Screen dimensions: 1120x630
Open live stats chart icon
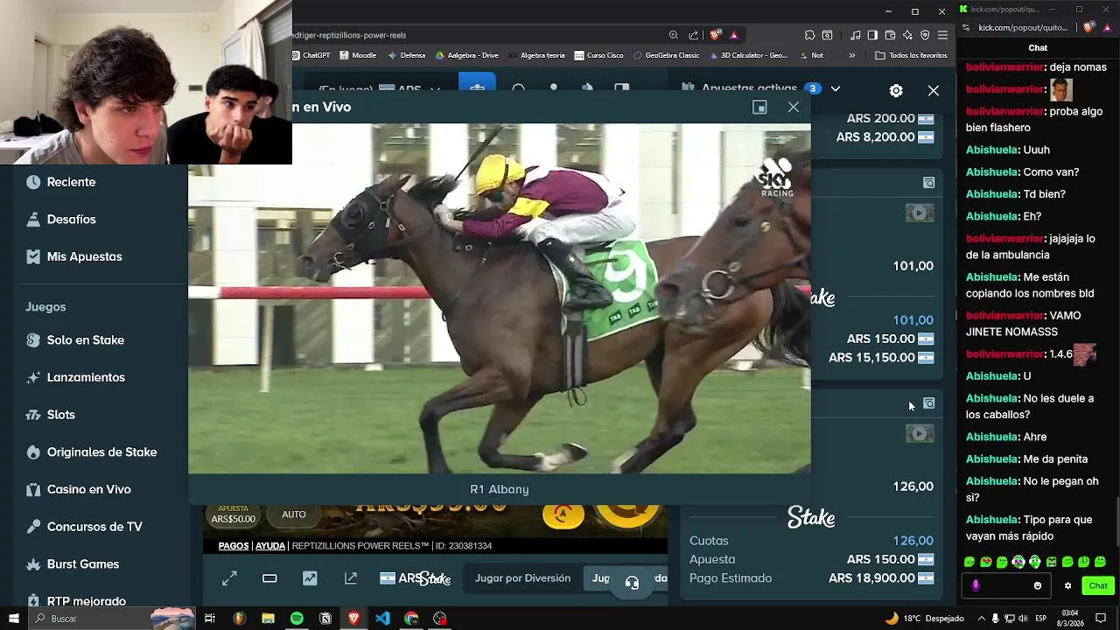pyautogui.click(x=310, y=578)
